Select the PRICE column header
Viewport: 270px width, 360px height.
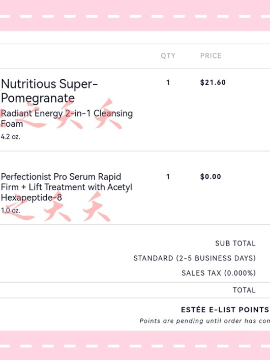pos(211,55)
